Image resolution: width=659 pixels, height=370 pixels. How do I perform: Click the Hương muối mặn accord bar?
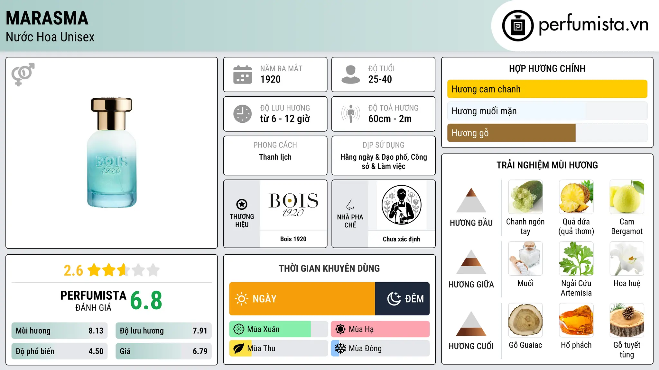tap(547, 111)
